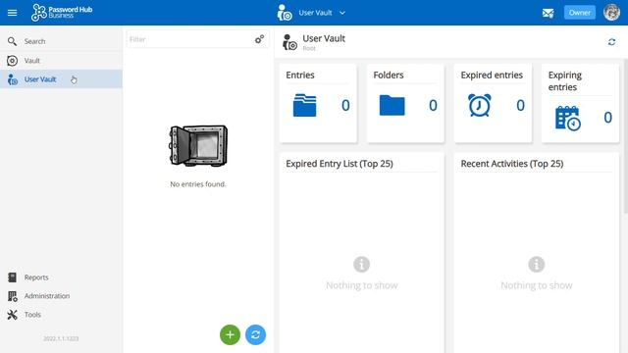Screen dimensions: 628x353
Task: Click the "Folders" card title
Action: (389, 76)
